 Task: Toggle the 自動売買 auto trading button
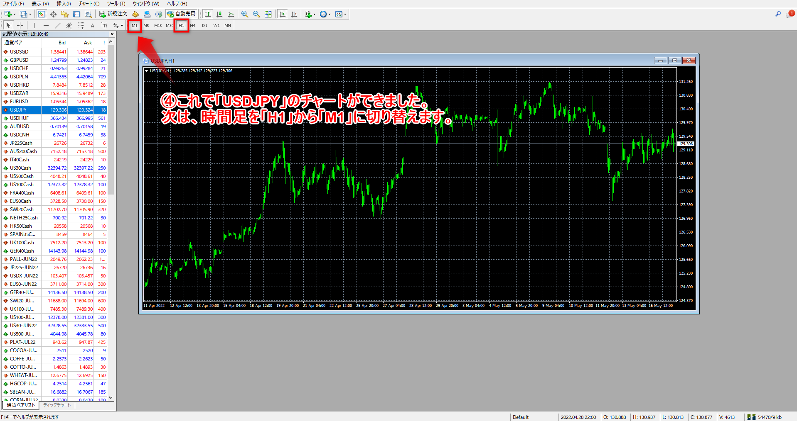point(181,14)
